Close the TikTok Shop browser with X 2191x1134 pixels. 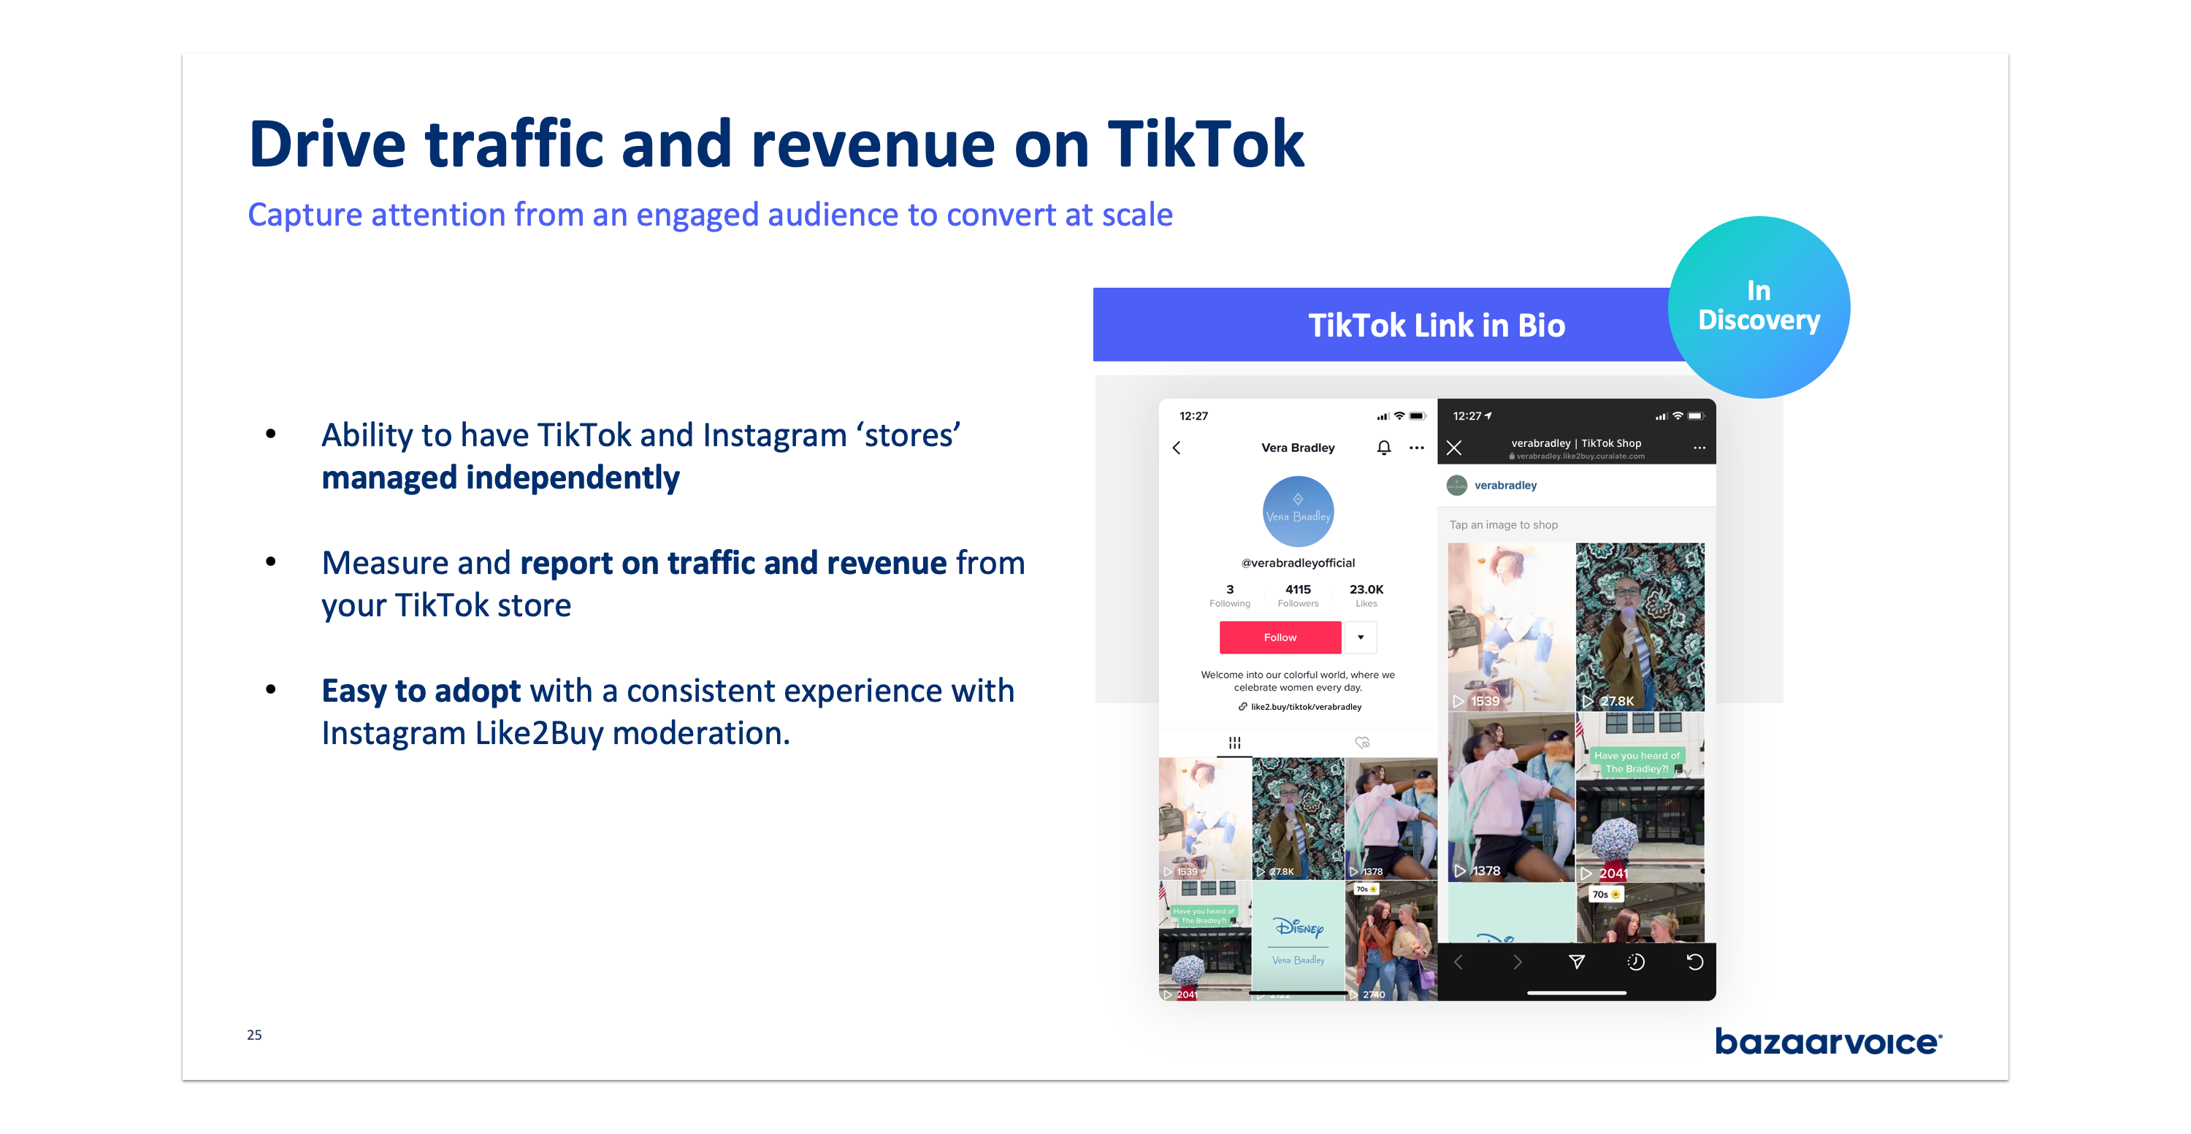point(1453,448)
